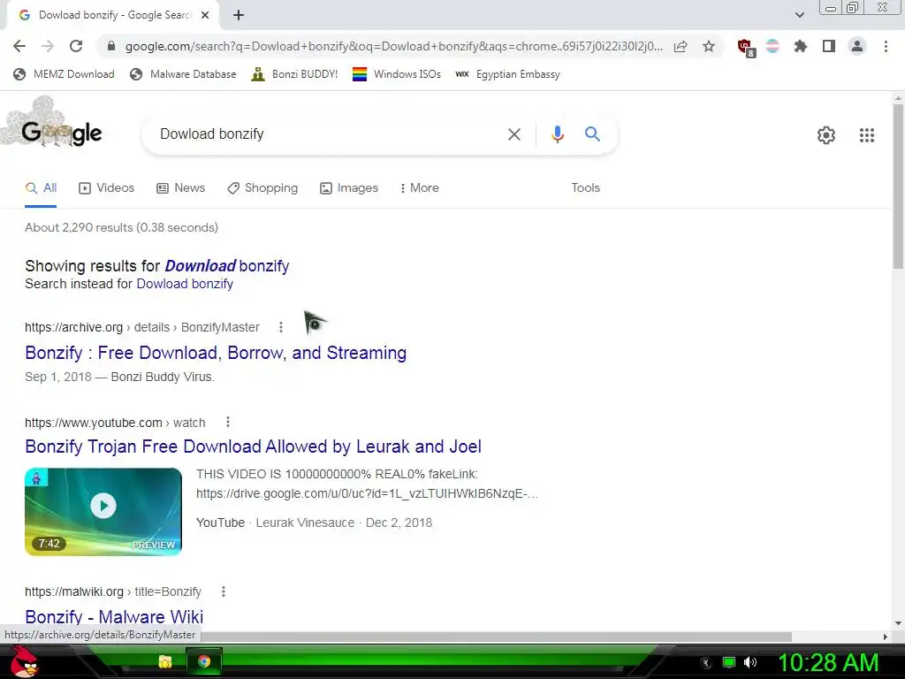
Task: Reload the Google search page
Action: click(x=76, y=46)
